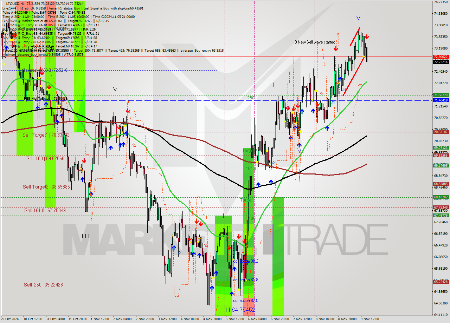Select the 'correction 61.8' annotation

(x=246, y=280)
